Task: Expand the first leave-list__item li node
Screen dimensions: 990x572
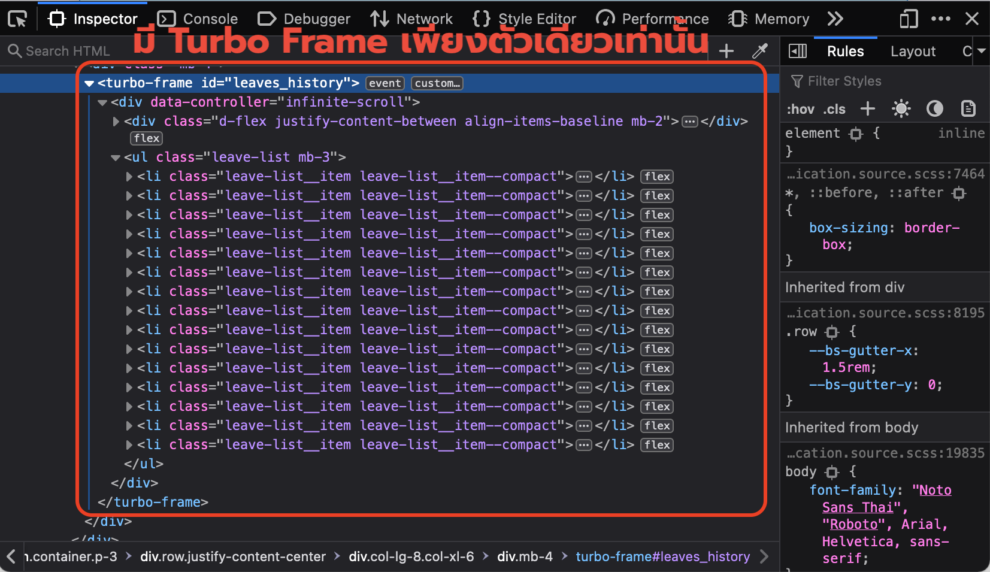Action: pos(129,177)
